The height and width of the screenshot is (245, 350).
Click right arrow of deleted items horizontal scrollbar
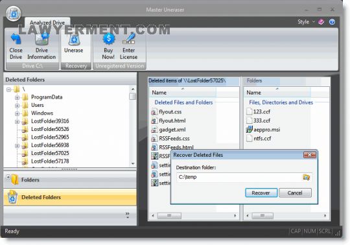pyautogui.click(x=235, y=216)
